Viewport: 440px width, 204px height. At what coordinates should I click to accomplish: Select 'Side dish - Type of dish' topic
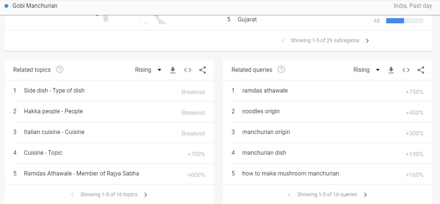coord(109,91)
